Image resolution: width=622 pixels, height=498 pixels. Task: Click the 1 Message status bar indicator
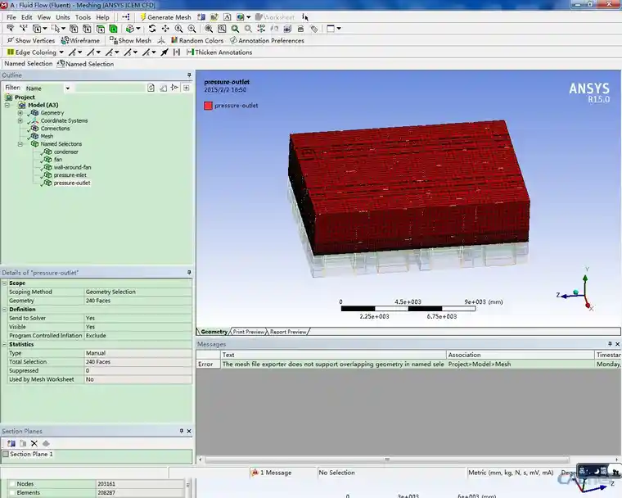click(x=272, y=473)
